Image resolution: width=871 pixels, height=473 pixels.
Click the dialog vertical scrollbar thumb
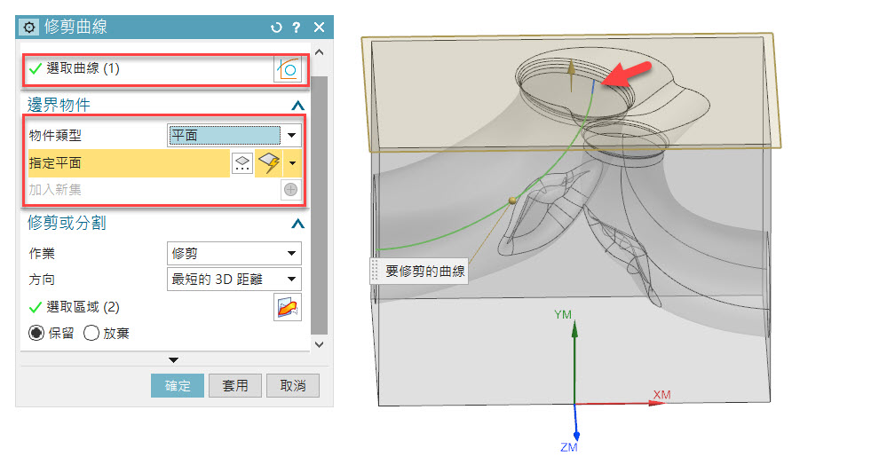point(319,204)
